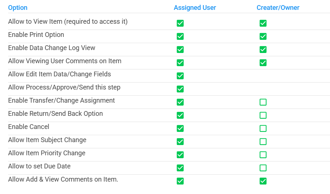Check Creater/Owner for Enable Return/Send Back Option
The width and height of the screenshot is (330, 194).
[x=263, y=115]
